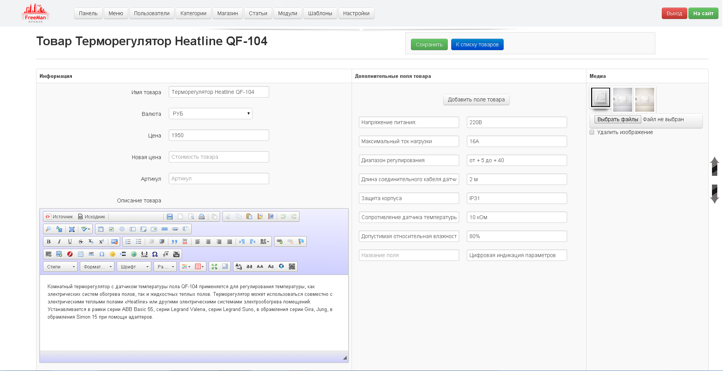Image resolution: width=723 pixels, height=371 pixels.
Task: Open the font size dropdown next to Шрифт
Action: point(165,267)
